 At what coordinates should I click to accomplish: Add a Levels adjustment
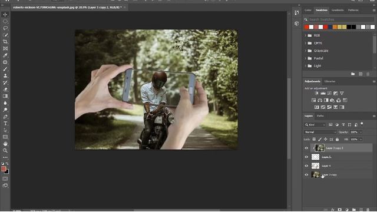pyautogui.click(x=323, y=93)
